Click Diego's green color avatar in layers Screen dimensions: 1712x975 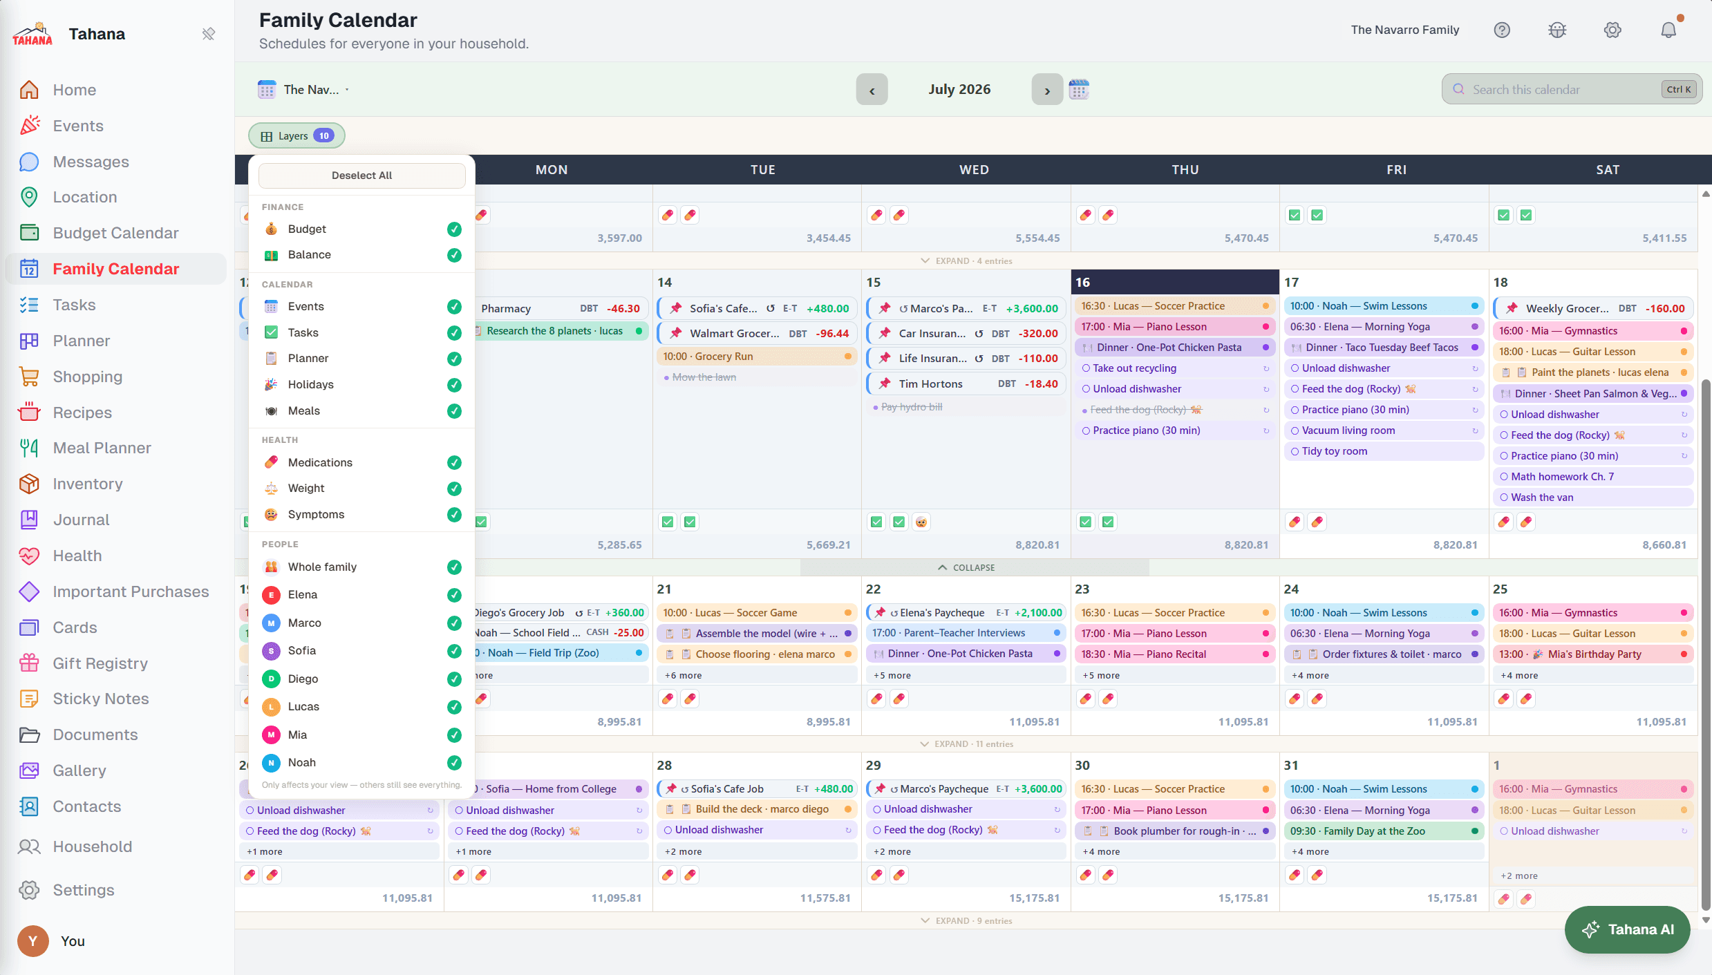[271, 679]
